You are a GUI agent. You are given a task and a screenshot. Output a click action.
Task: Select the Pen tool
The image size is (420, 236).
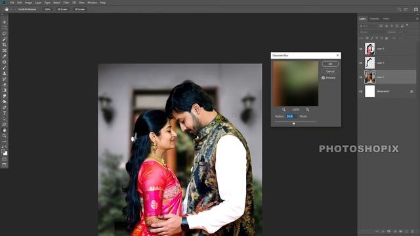tap(5, 108)
